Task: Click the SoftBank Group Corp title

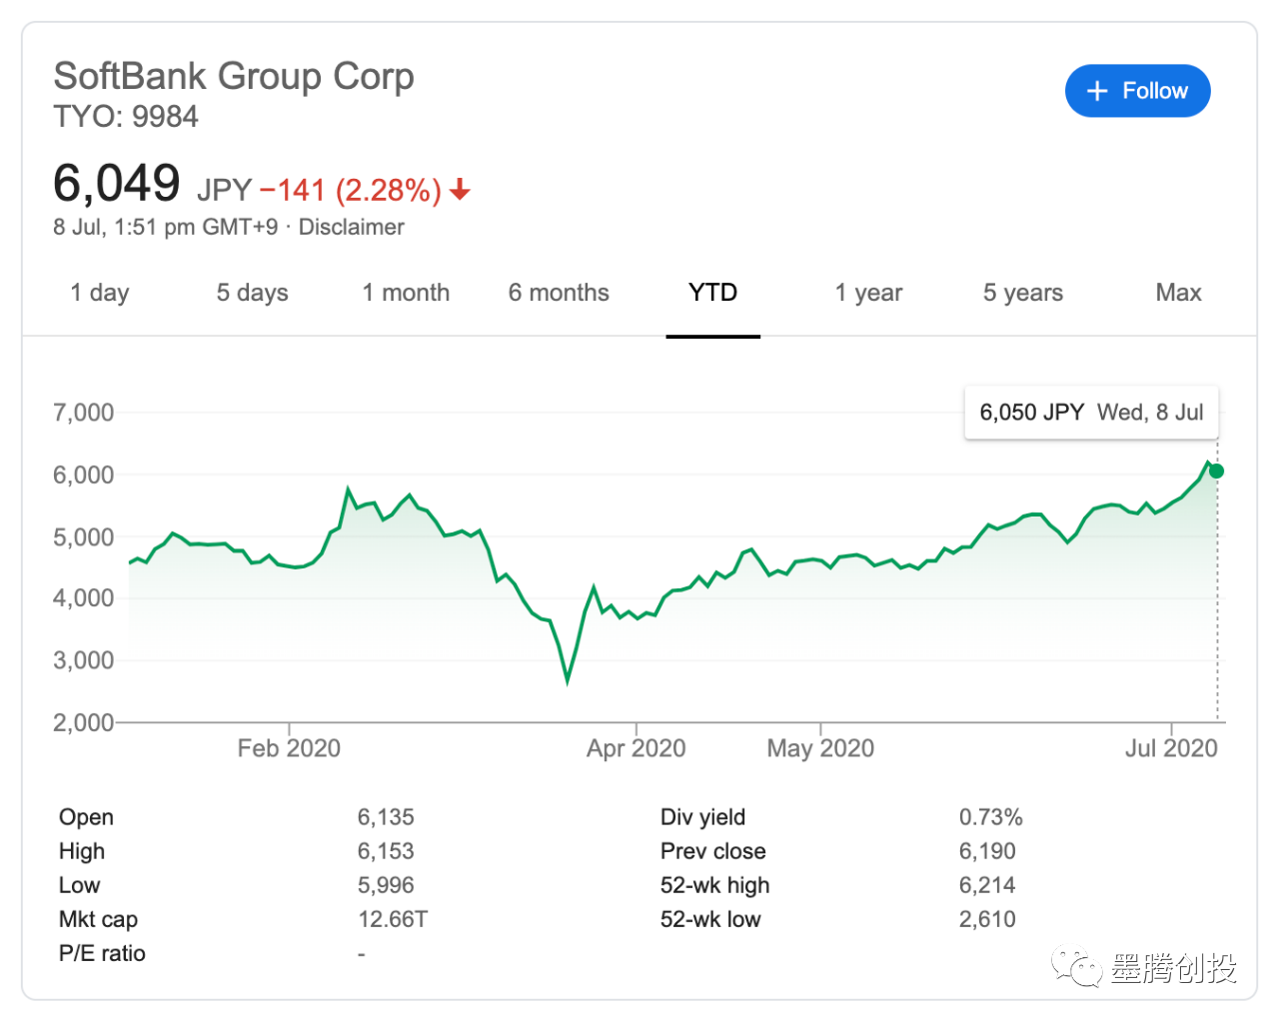Action: tap(234, 76)
